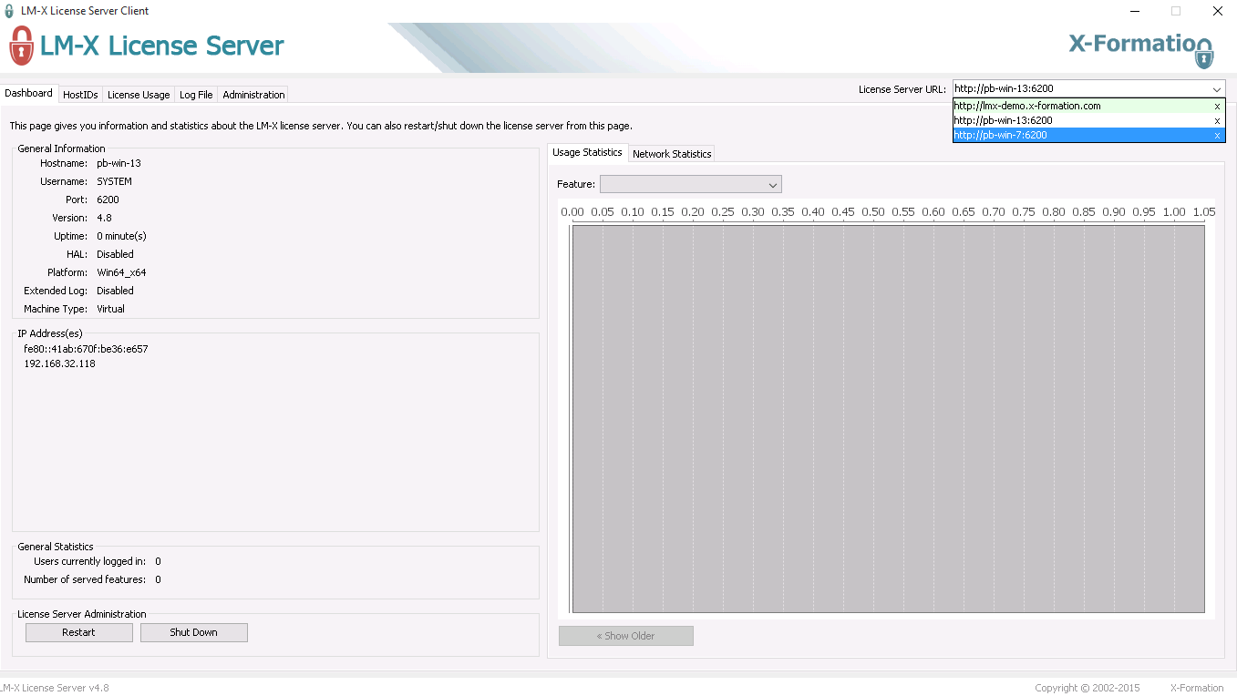
Task: Click IP address fe80::41ab:670f:be36:e657
Action: (x=86, y=349)
